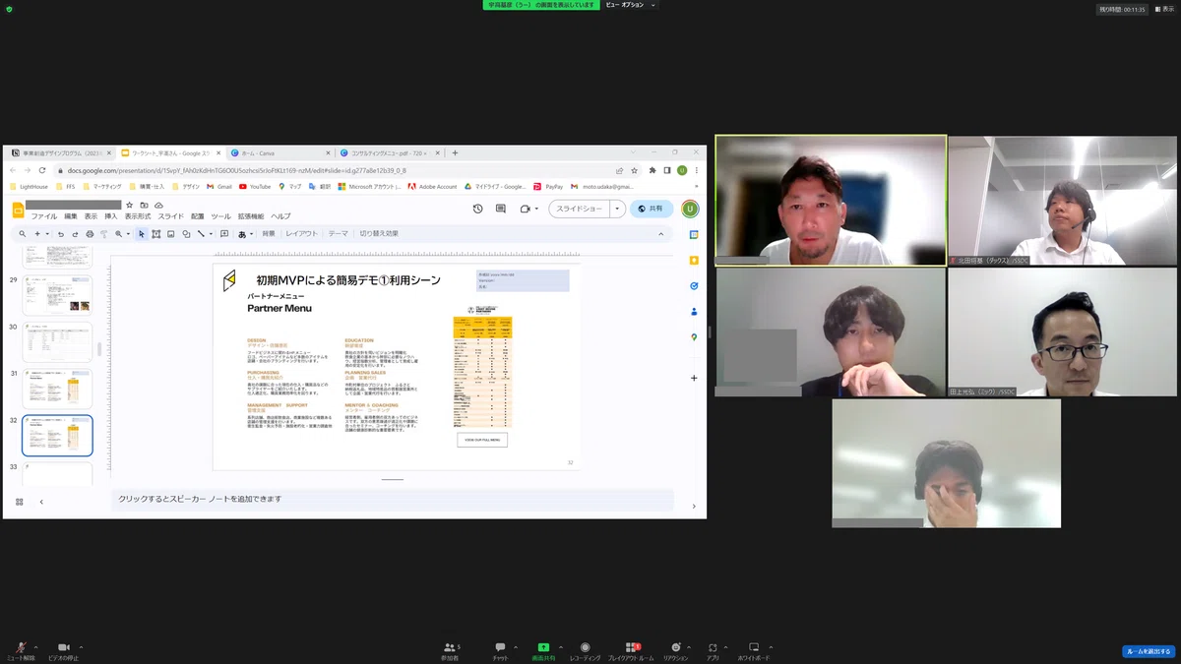Click the zoom magnifier tool
This screenshot has height=664, width=1181.
118,234
